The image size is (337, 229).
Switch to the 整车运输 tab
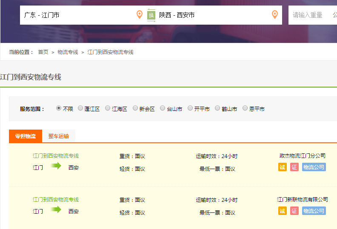pos(58,136)
